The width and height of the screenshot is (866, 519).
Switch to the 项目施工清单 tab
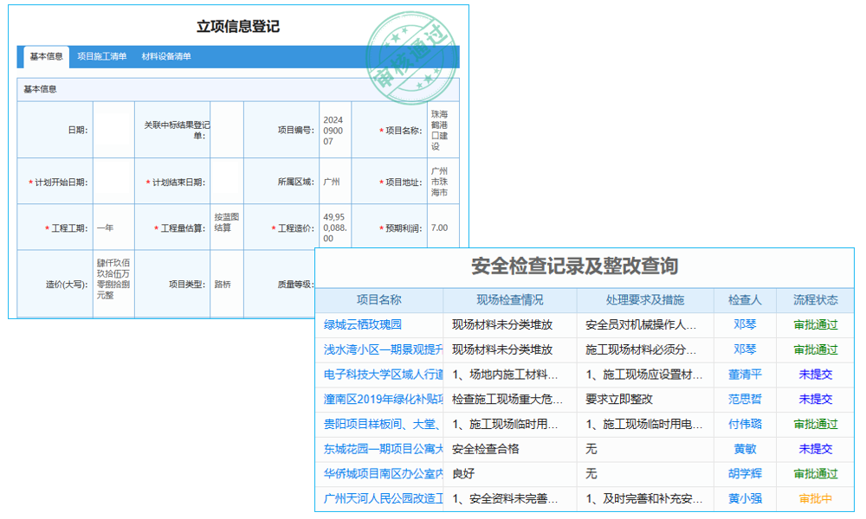pyautogui.click(x=100, y=54)
